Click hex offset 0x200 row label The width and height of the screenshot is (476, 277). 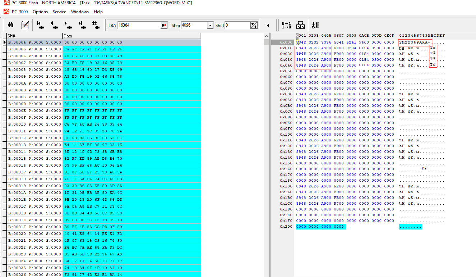[286, 227]
